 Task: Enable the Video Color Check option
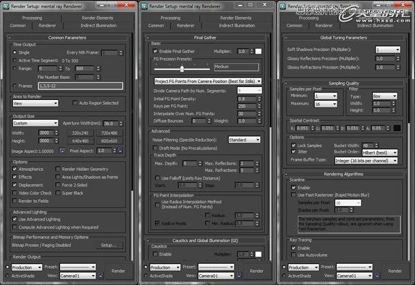click(x=15, y=193)
